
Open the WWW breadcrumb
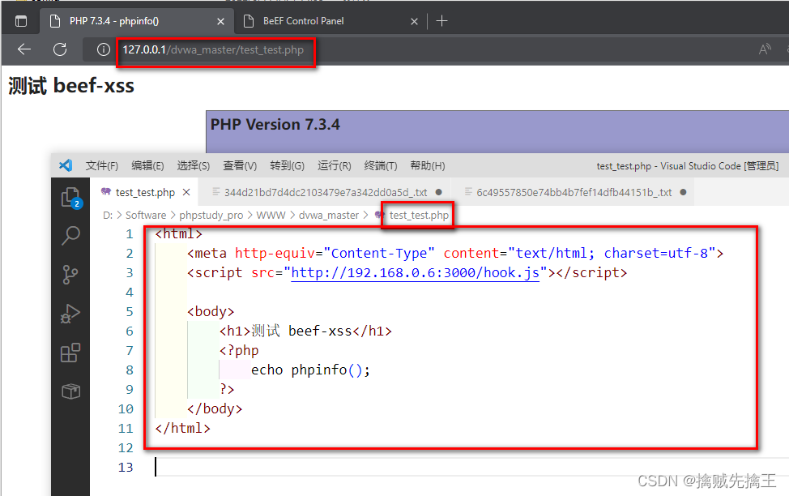coord(271,216)
